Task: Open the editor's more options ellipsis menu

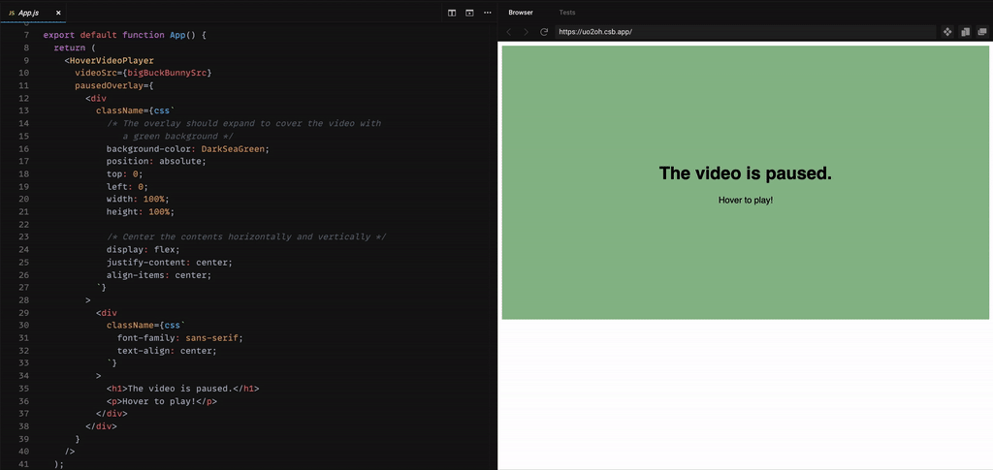Action: [487, 13]
